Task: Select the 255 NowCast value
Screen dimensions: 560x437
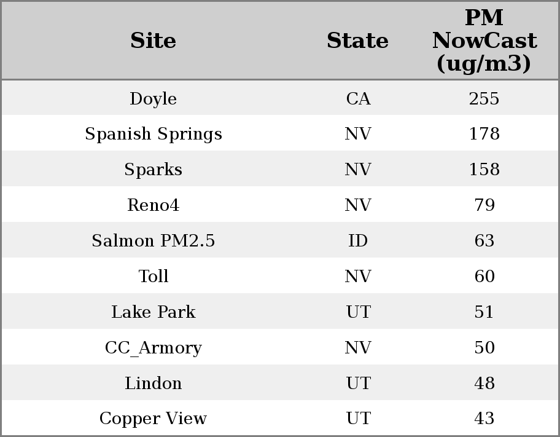Action: (484, 99)
